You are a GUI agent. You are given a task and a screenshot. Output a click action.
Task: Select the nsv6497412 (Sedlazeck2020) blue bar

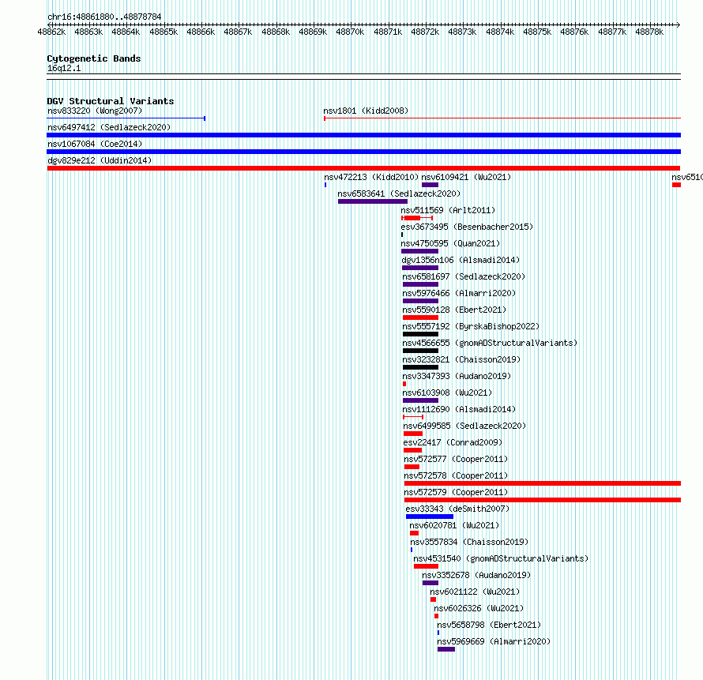pos(363,135)
